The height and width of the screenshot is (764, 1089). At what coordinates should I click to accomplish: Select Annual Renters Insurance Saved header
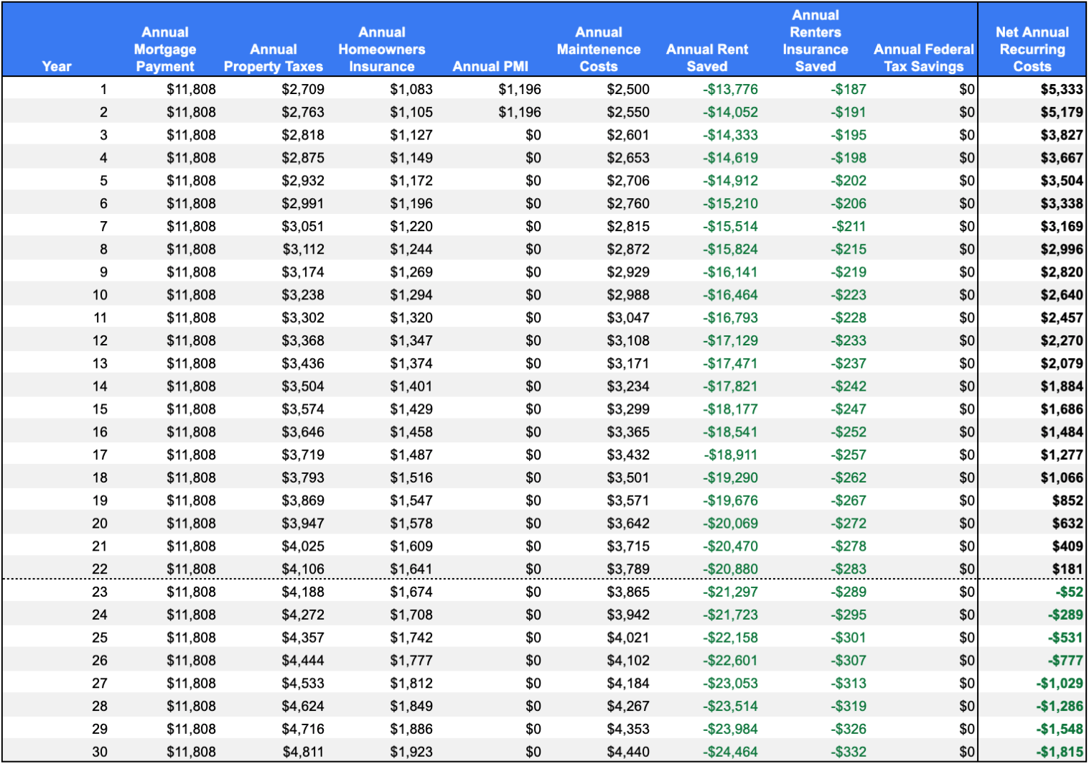[815, 41]
